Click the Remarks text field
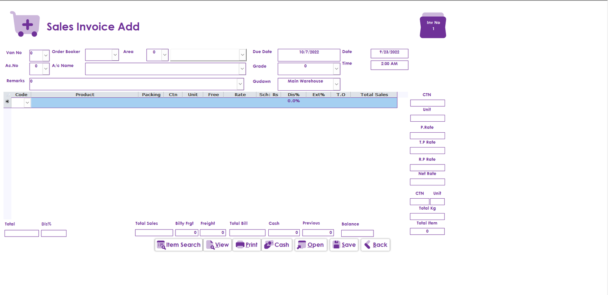Viewport: 608px width, 295px height. click(x=133, y=84)
